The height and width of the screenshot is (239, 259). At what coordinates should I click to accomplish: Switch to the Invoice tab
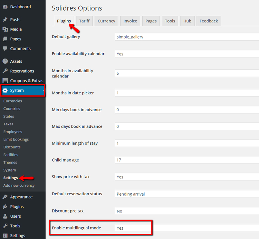(x=130, y=21)
